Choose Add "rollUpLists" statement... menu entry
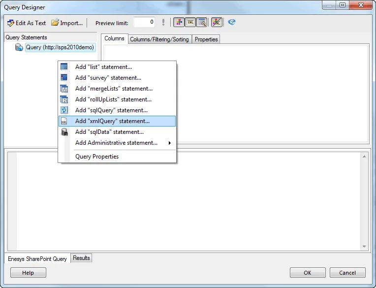Viewport: 376px width, 288px height. (117, 99)
